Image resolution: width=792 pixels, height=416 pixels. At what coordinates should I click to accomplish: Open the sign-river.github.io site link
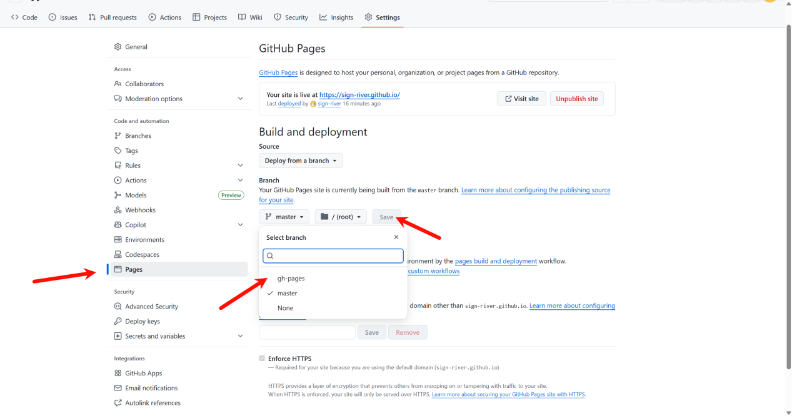point(359,95)
